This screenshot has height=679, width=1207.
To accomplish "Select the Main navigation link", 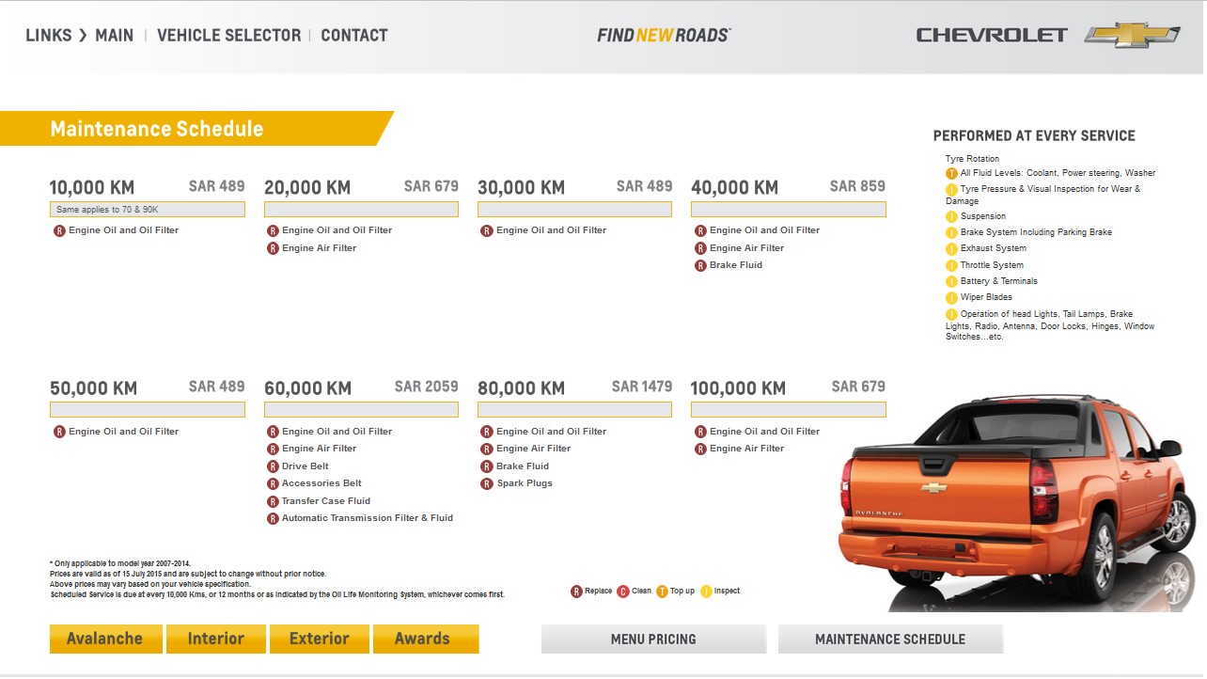I will [x=114, y=36].
